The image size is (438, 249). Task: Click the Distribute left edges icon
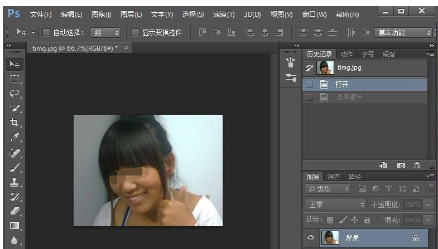pyautogui.click(x=351, y=32)
